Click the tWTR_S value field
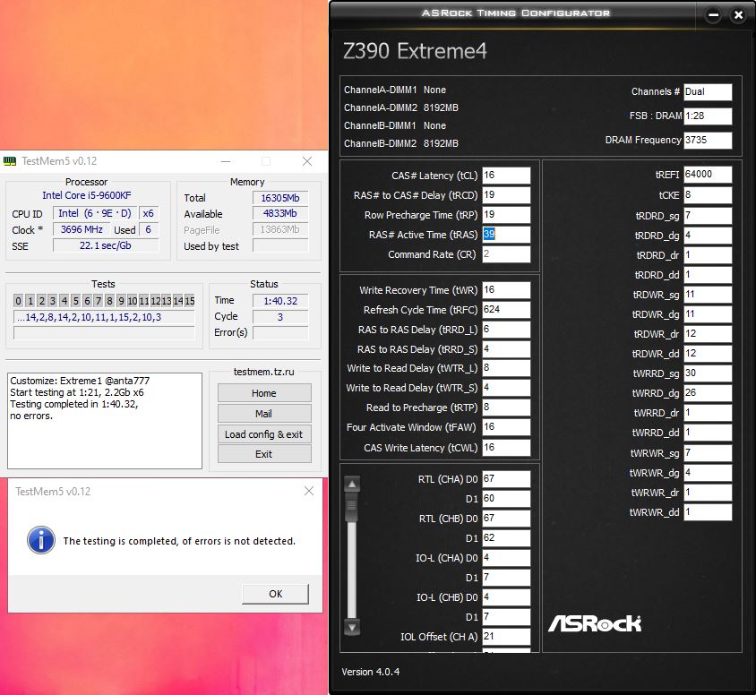 (x=506, y=388)
